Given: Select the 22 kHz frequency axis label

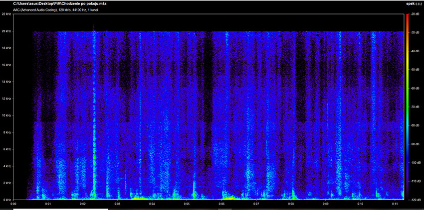Looking at the screenshot, I should [x=6, y=14].
